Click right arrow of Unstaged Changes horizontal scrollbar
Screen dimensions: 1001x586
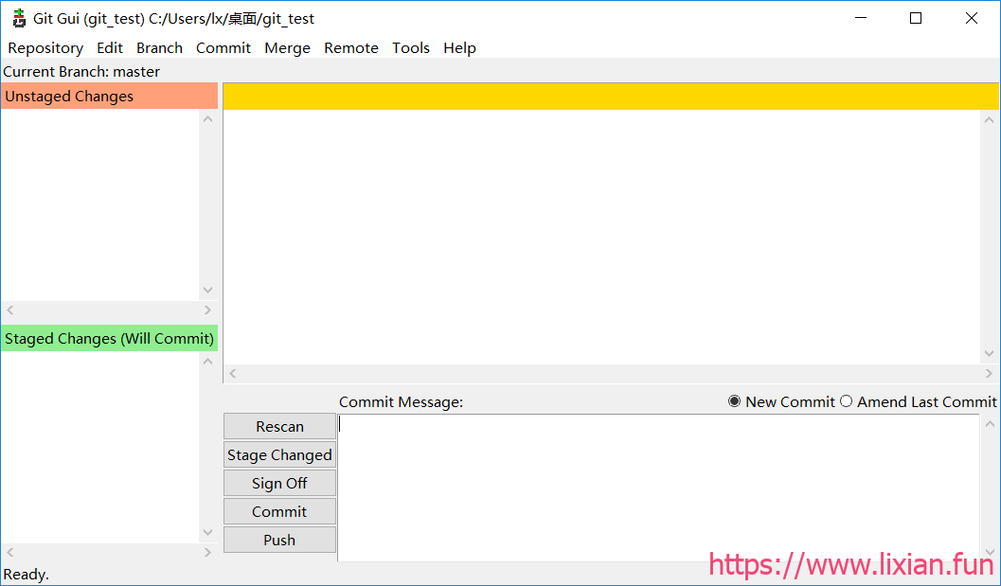[x=207, y=311]
